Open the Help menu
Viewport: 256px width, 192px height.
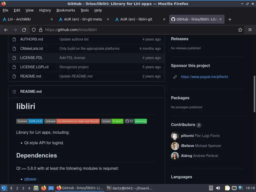click(x=98, y=10)
